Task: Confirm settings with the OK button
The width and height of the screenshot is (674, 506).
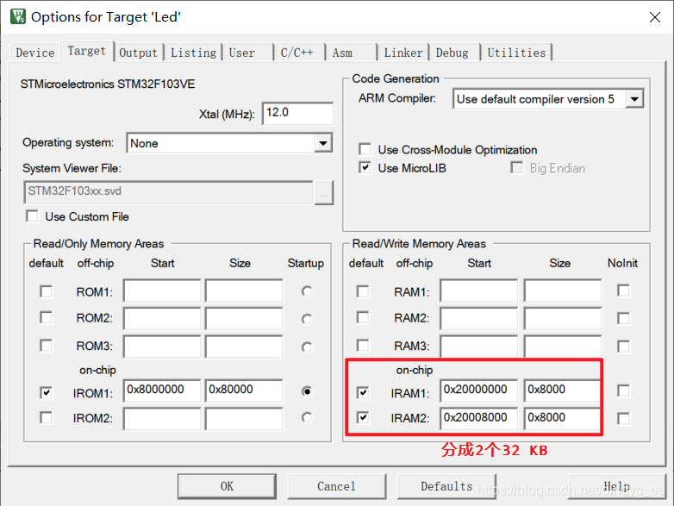Action: tap(227, 486)
